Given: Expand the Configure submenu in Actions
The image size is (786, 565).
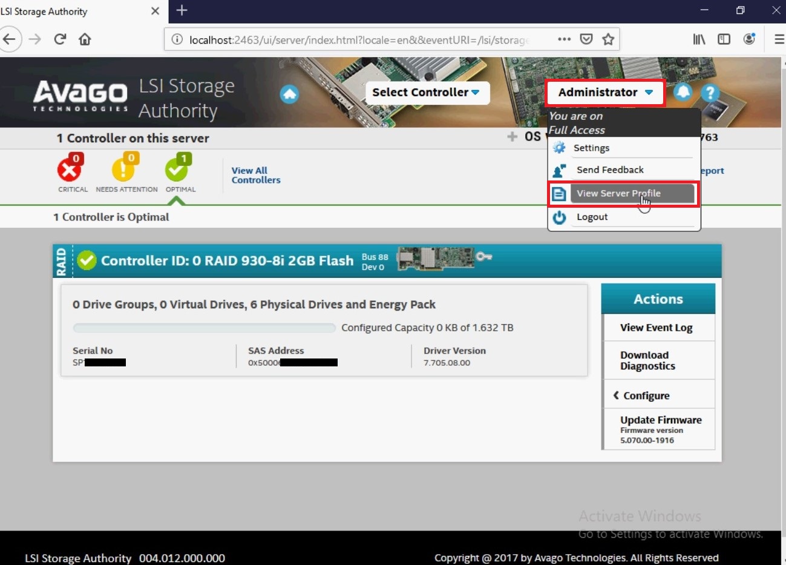Looking at the screenshot, I should 646,395.
